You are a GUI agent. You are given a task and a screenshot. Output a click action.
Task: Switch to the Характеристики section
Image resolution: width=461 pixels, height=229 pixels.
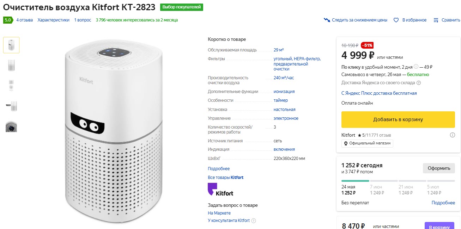pyautogui.click(x=54, y=20)
